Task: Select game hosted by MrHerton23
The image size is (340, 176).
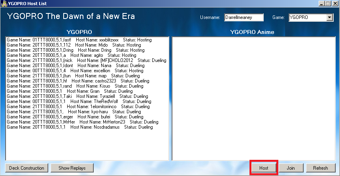Action: click(x=87, y=122)
